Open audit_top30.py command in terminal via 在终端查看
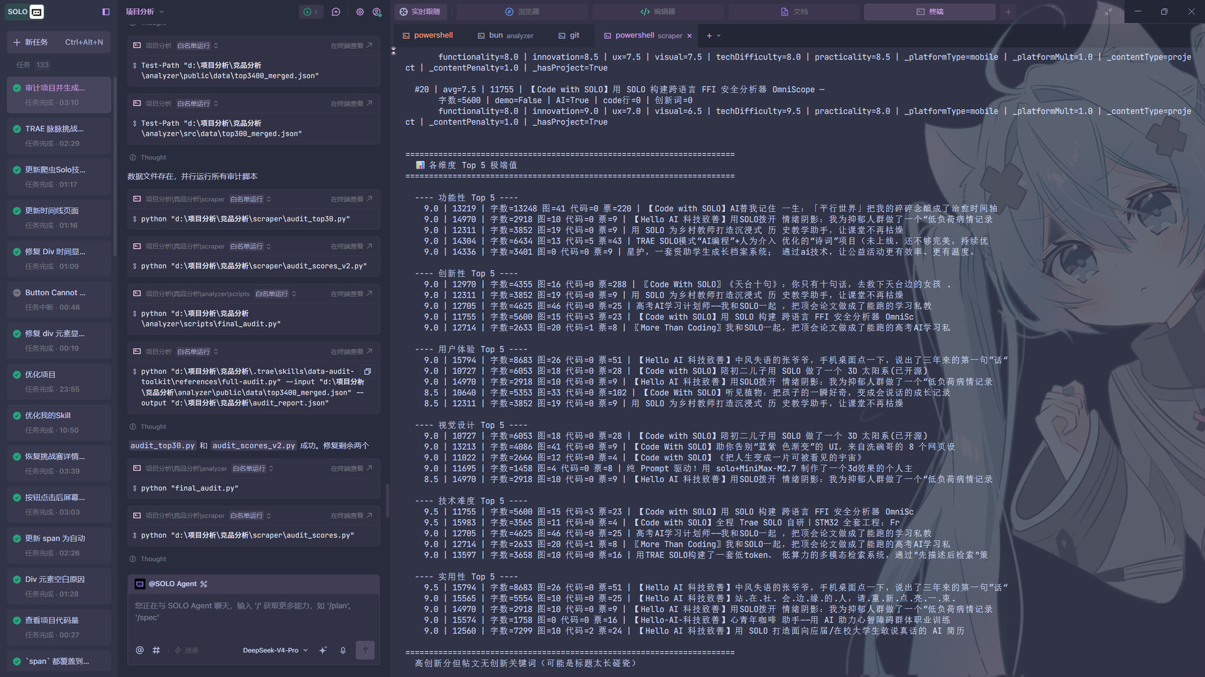 pyautogui.click(x=351, y=199)
